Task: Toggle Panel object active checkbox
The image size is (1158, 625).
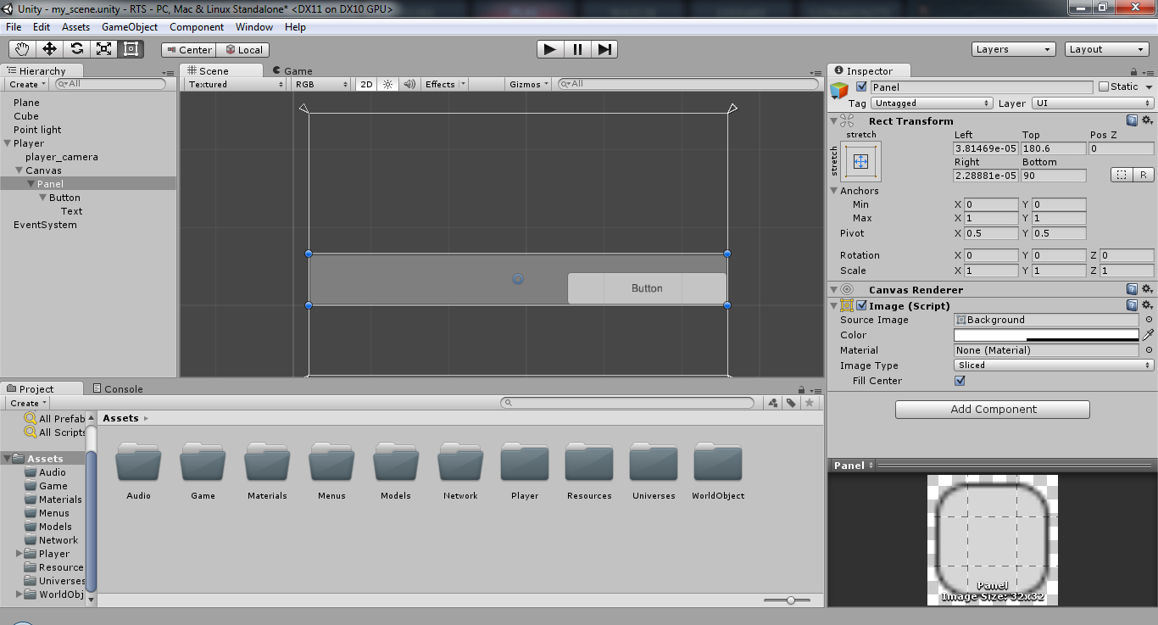Action: click(862, 86)
